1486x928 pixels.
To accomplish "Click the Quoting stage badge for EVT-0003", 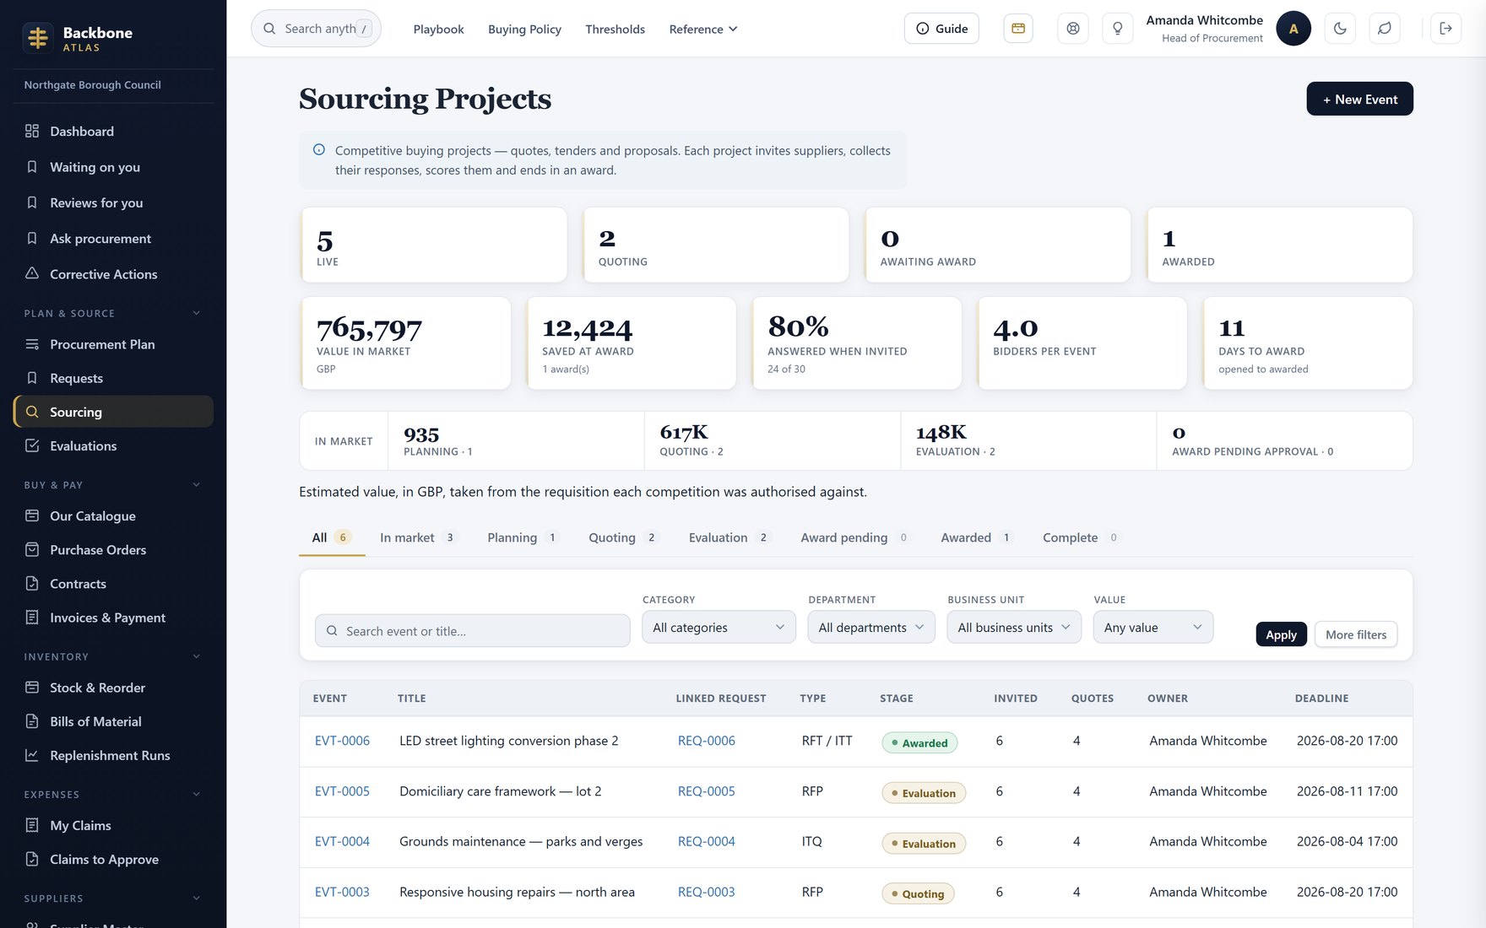I will [917, 893].
